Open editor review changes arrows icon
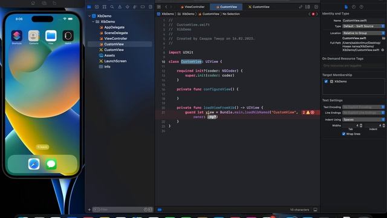387x218 pixels. 301,7
